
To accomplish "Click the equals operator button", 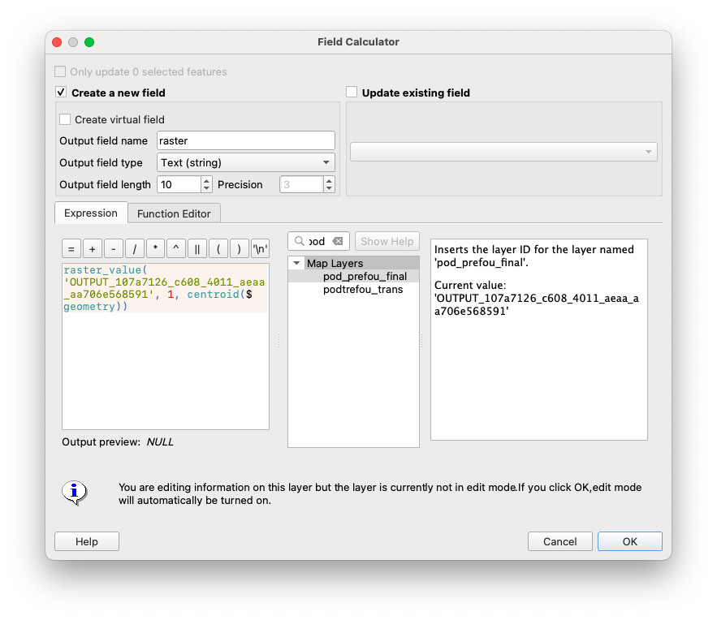I will pos(71,249).
